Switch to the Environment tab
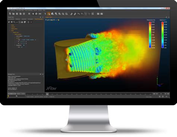The height and width of the screenshot is (137, 177). 11,19
